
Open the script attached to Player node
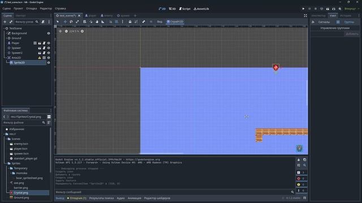pyautogui.click(x=44, y=43)
